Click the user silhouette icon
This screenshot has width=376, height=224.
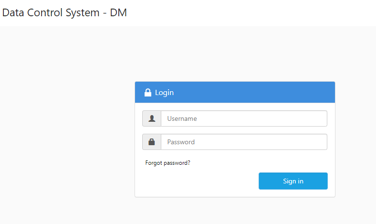pyautogui.click(x=152, y=118)
